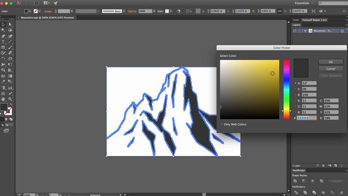Open the Fill color dropdown in control bar
This screenshot has height=196, width=348.
tap(30, 11)
